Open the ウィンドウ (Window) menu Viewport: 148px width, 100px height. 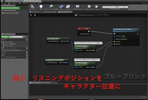pyautogui.click(x=32, y=3)
